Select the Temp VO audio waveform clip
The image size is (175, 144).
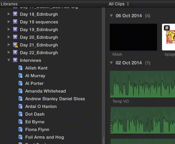(x=142, y=84)
